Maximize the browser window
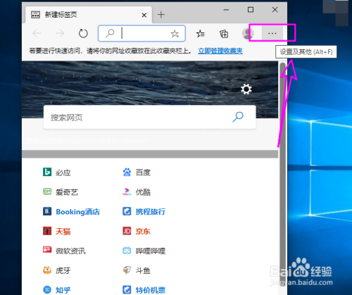 251,10
